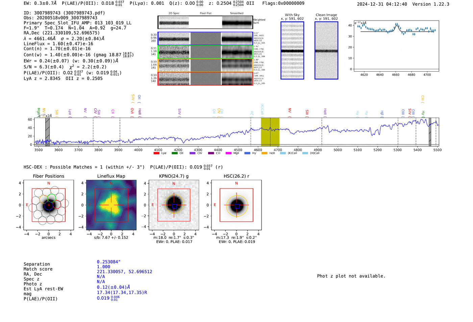Screen dimensions: 473x322
Task: Click the orange HeII legend swatch
Action: coord(264,153)
